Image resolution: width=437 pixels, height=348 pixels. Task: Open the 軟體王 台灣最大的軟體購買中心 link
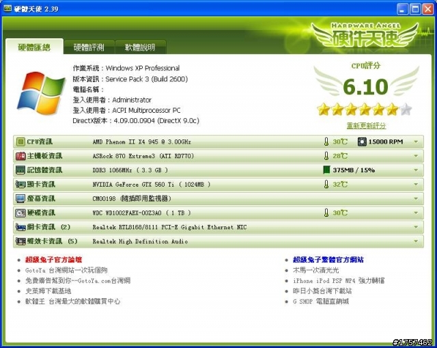(x=73, y=302)
